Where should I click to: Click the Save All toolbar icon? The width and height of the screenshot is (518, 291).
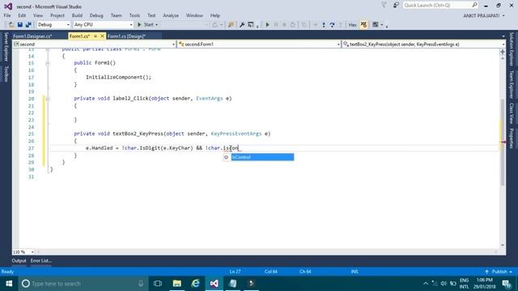(x=28, y=25)
